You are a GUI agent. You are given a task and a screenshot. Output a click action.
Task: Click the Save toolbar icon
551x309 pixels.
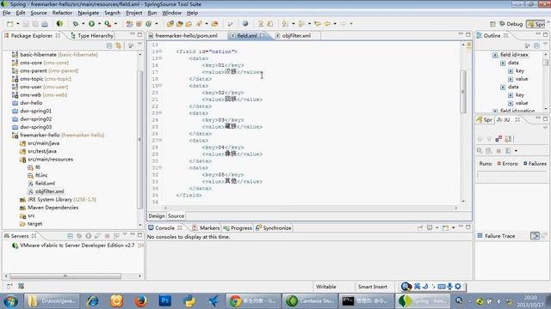tap(26, 24)
